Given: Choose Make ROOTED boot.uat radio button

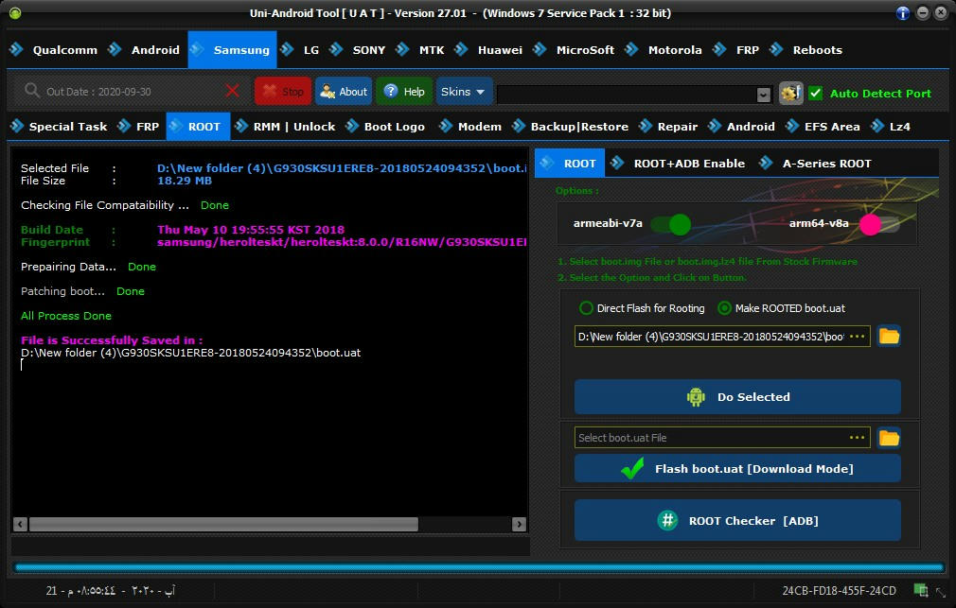Looking at the screenshot, I should coord(724,308).
